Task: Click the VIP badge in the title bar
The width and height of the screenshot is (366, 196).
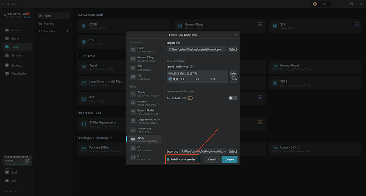Action: (x=321, y=4)
